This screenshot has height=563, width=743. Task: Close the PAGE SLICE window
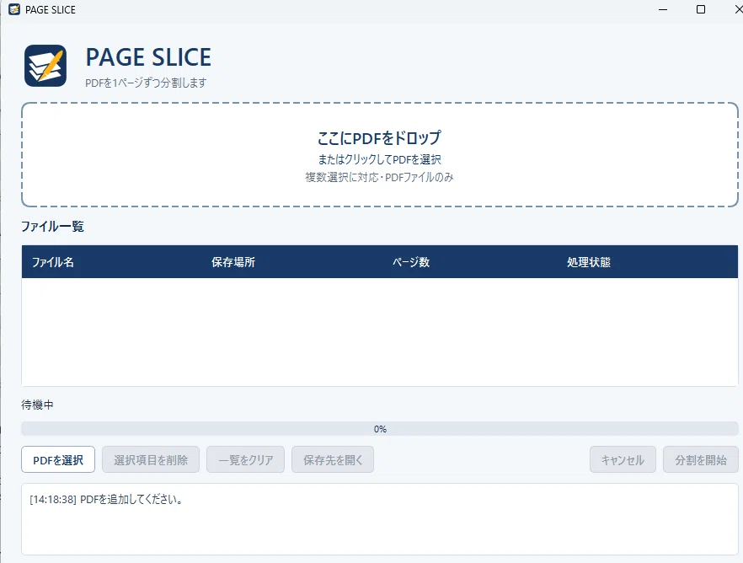738,9
